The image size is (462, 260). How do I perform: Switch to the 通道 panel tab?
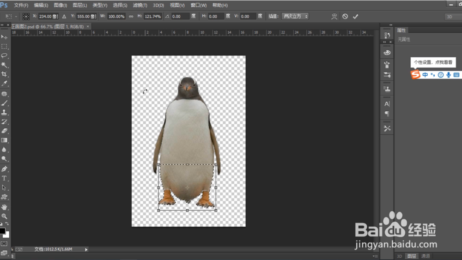426,256
